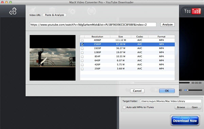This screenshot has width=204, height=129.
Task: Click the volume speaker icon
Action: (x=181, y=90)
